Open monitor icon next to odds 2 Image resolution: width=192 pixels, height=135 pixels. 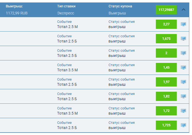tap(183, 53)
